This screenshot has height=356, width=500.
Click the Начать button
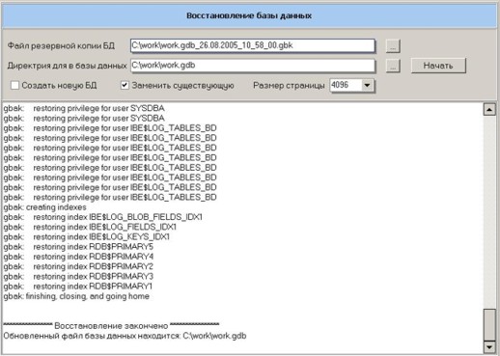tap(438, 66)
